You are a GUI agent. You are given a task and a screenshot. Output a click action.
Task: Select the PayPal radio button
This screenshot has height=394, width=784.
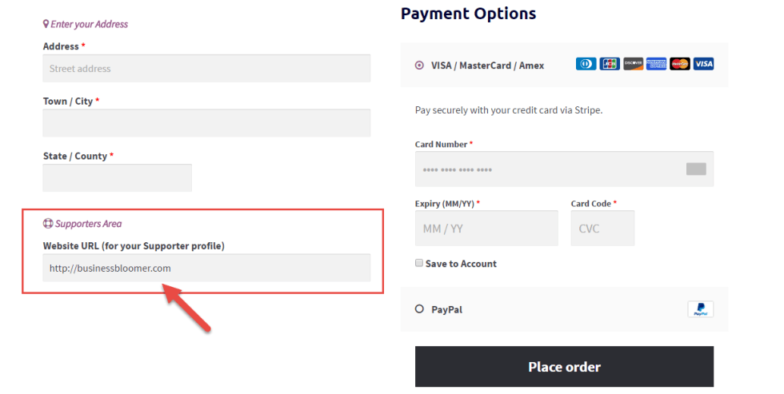pyautogui.click(x=419, y=309)
